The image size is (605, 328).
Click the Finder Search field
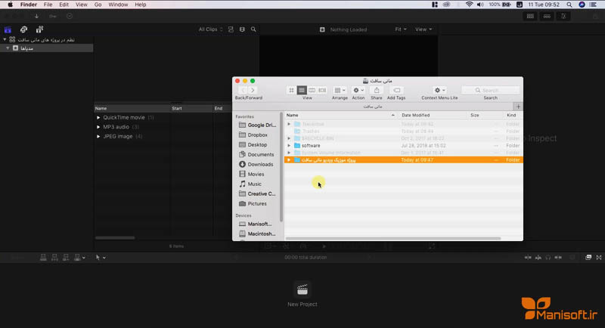tap(491, 90)
